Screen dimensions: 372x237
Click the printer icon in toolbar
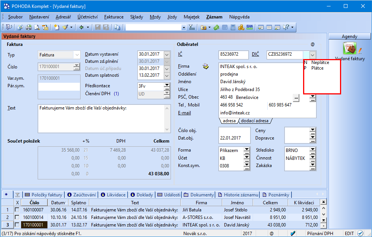(29, 27)
